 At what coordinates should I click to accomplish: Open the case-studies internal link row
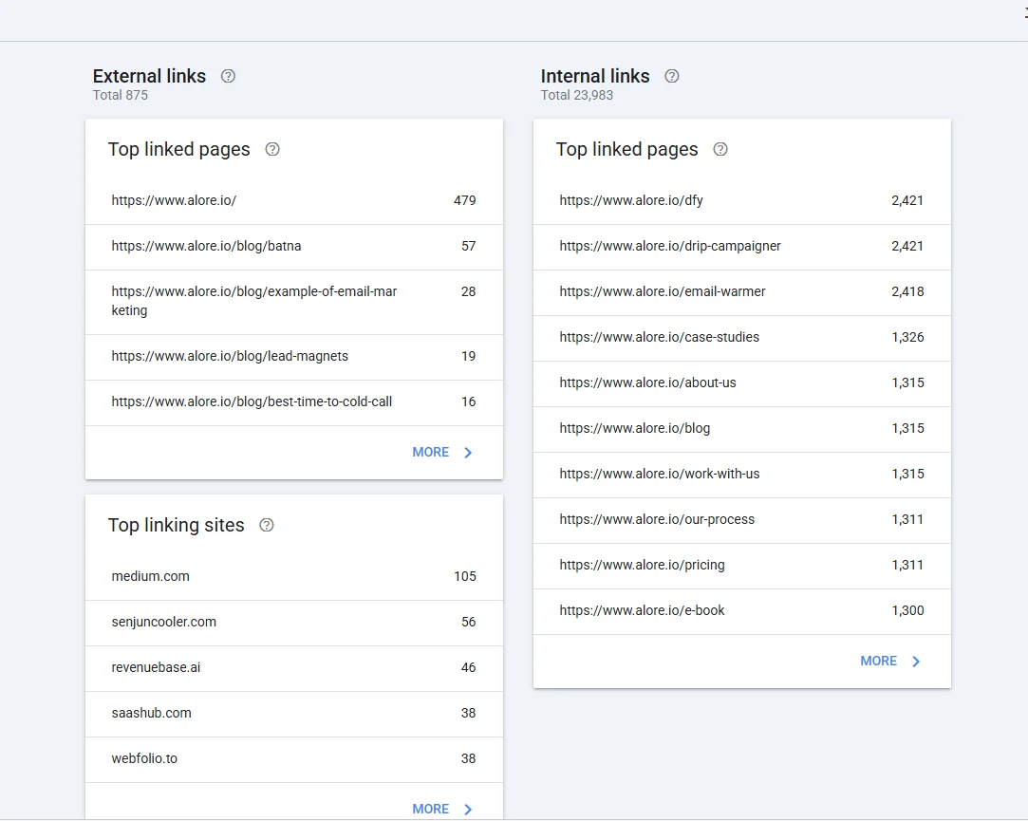coord(742,339)
